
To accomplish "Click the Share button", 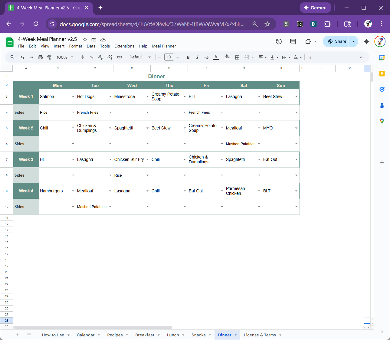I will point(337,41).
